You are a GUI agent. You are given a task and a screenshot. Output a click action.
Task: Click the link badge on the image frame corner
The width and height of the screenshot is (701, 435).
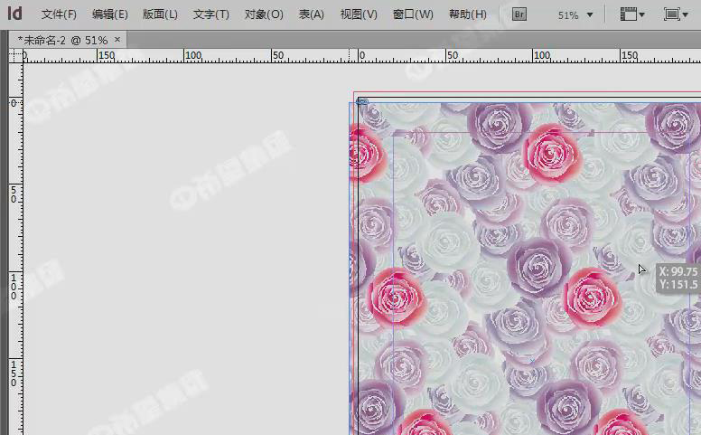point(362,101)
